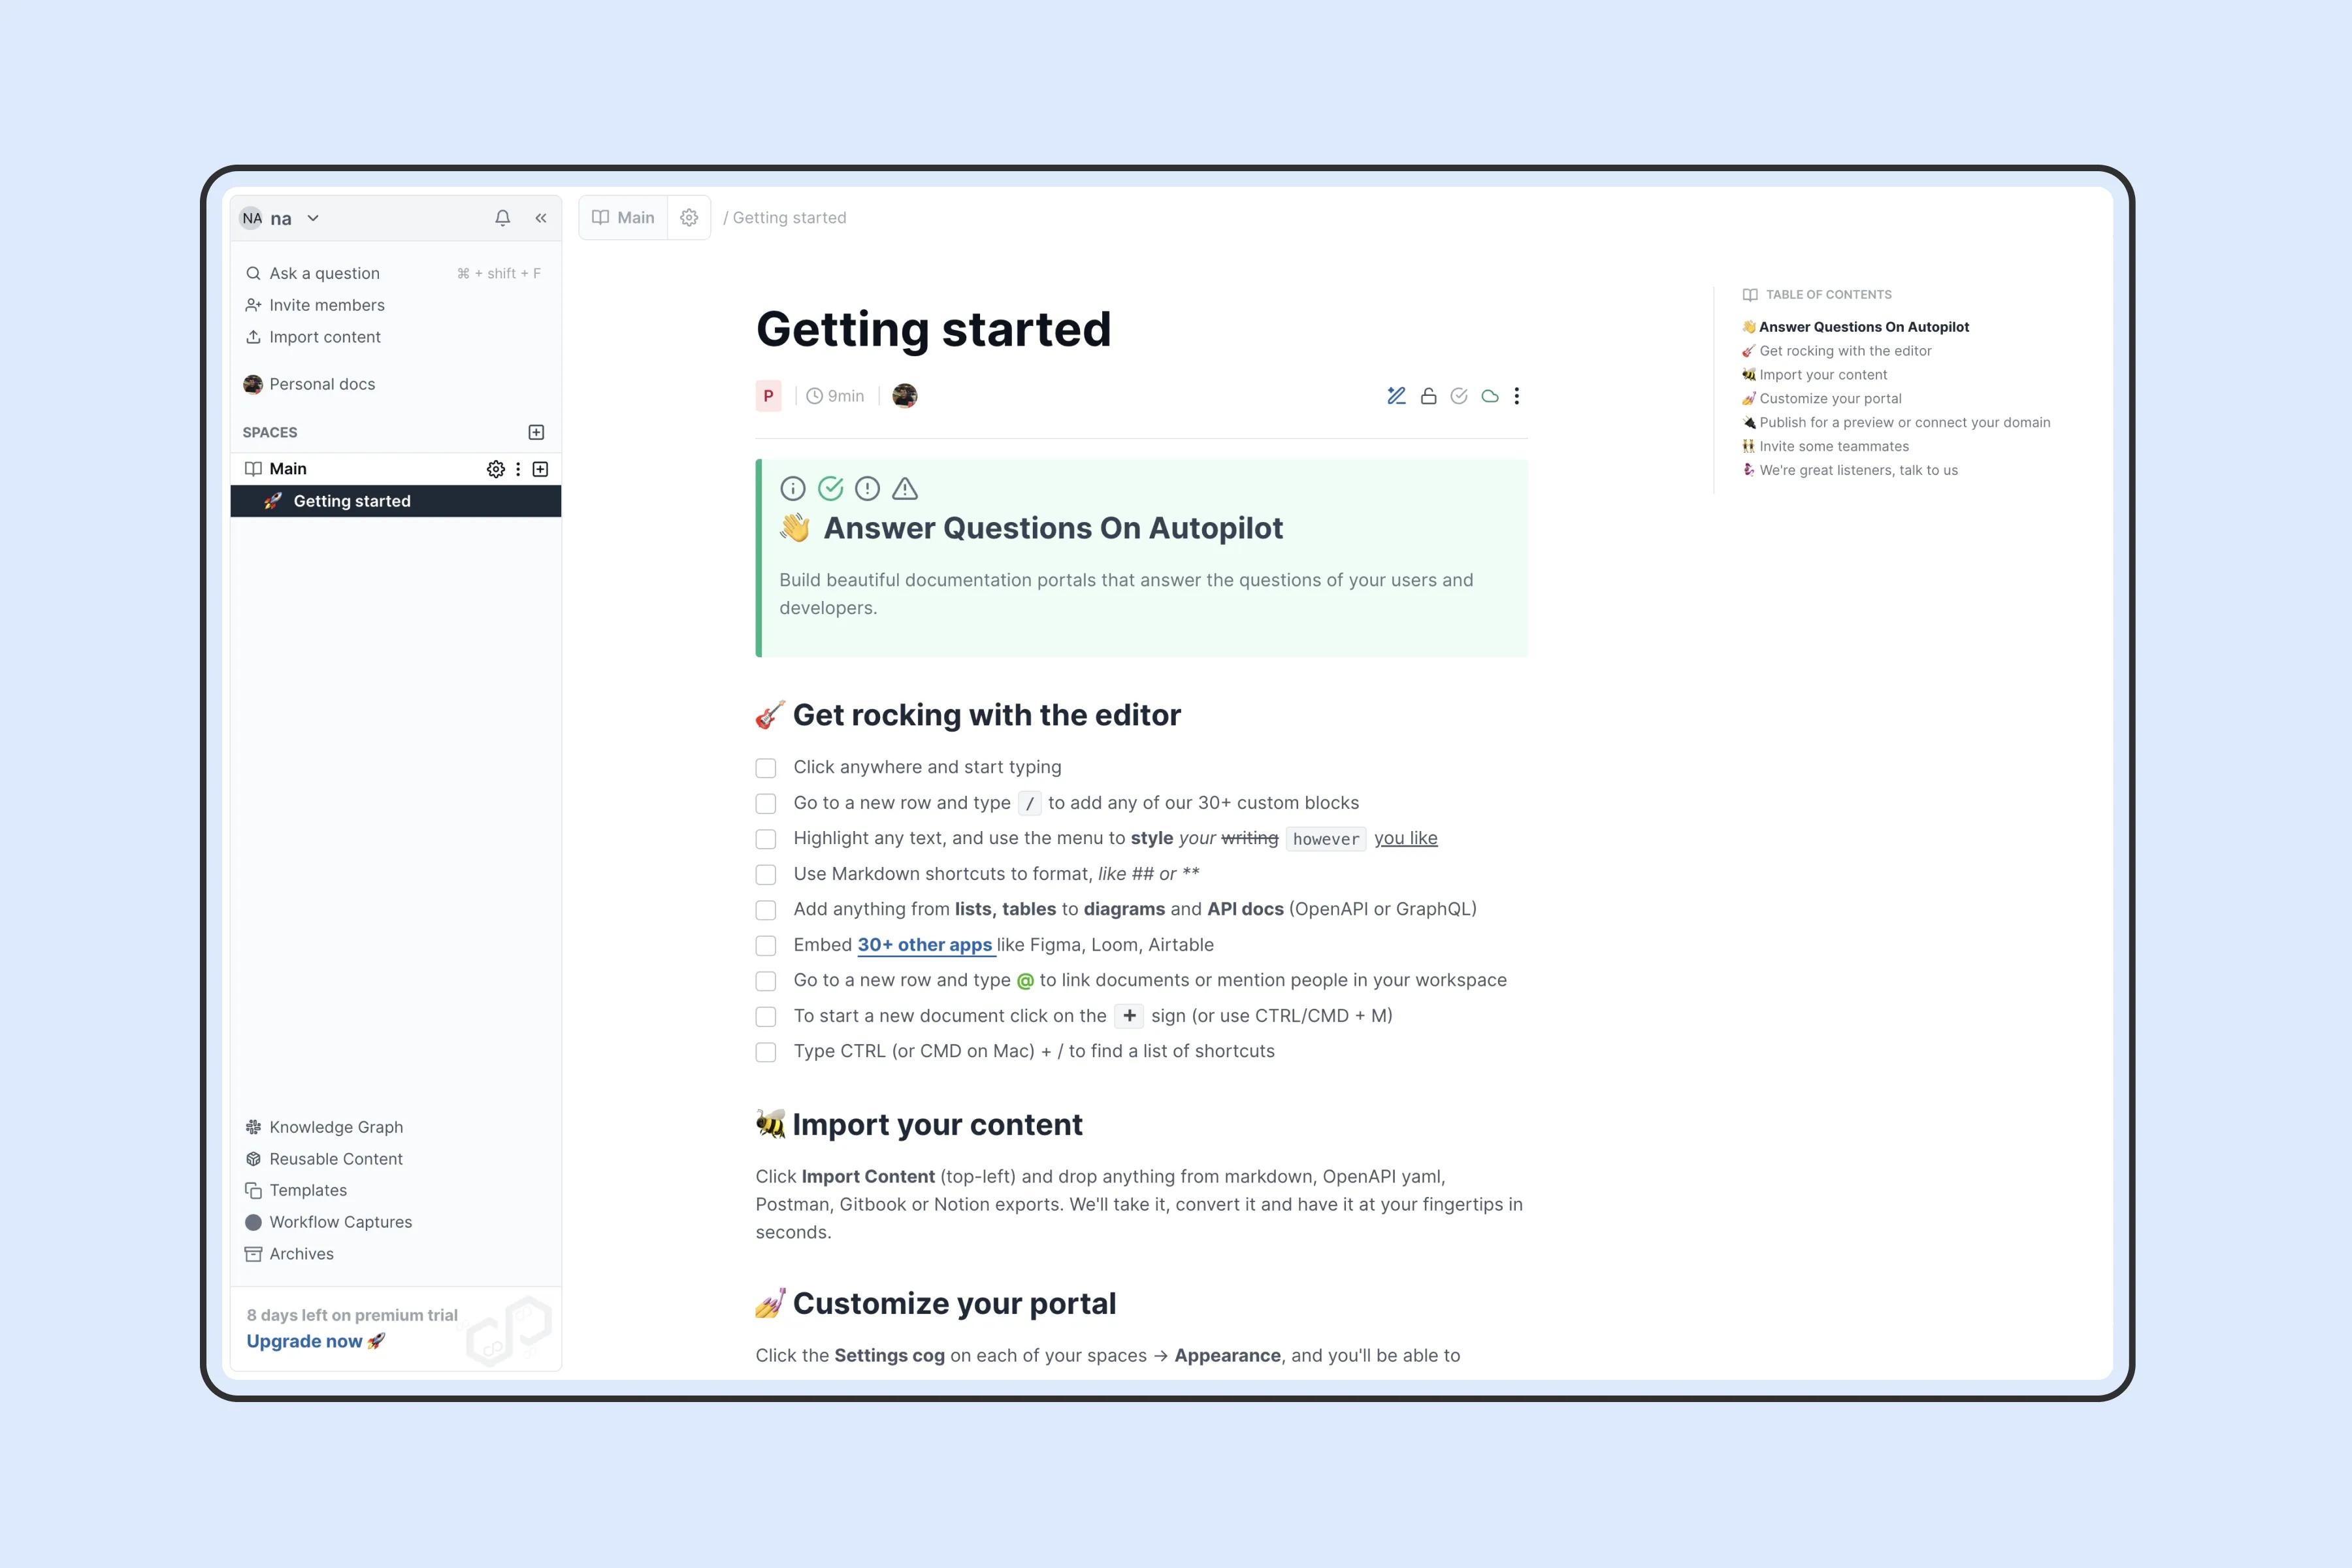Image resolution: width=2352 pixels, height=1568 pixels.
Task: Click the Archives icon in sidebar
Action: point(253,1253)
